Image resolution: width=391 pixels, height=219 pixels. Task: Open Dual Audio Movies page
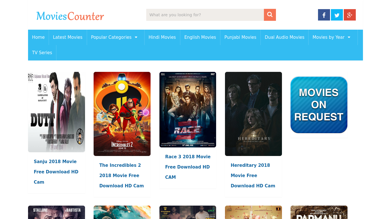[285, 37]
